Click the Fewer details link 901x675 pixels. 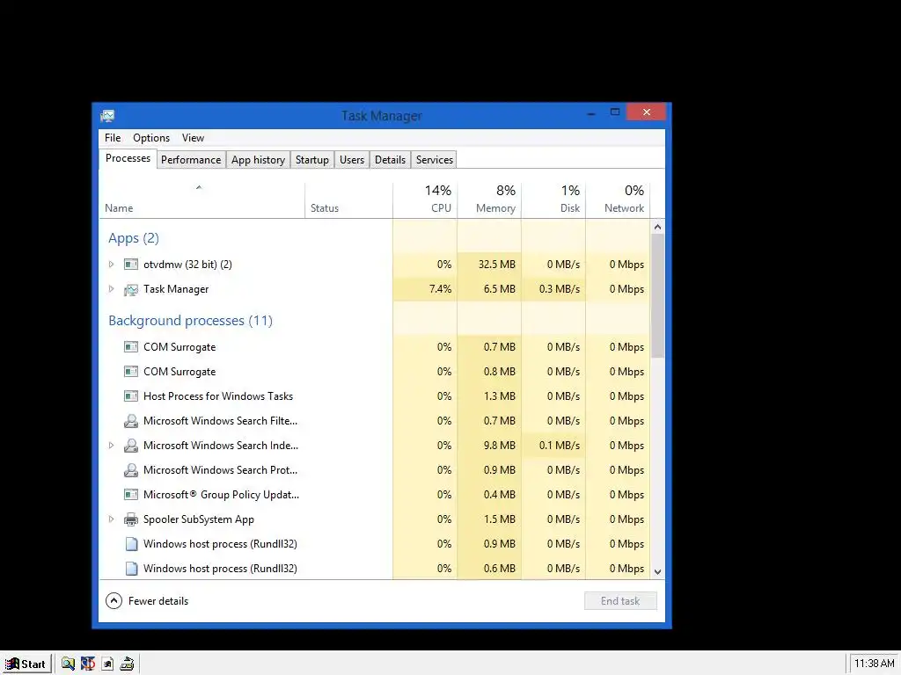tap(158, 601)
